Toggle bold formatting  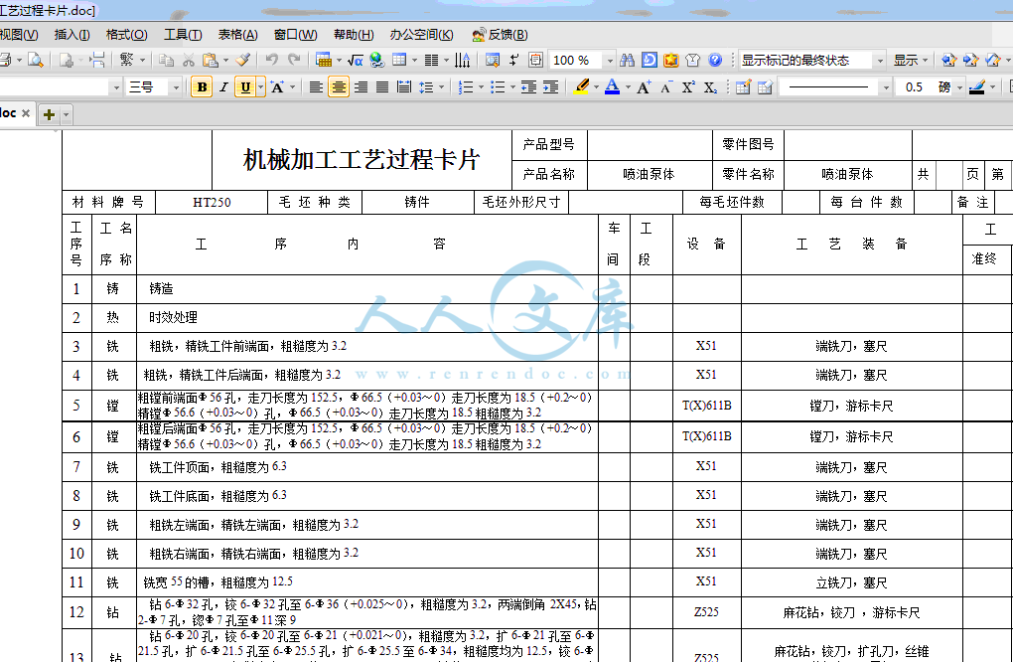[x=202, y=87]
